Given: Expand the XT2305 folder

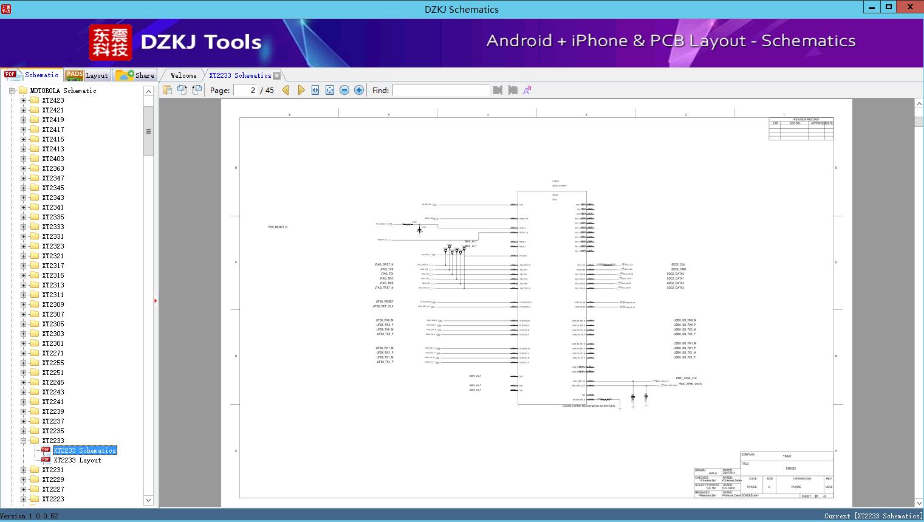Looking at the screenshot, I should click(x=23, y=324).
